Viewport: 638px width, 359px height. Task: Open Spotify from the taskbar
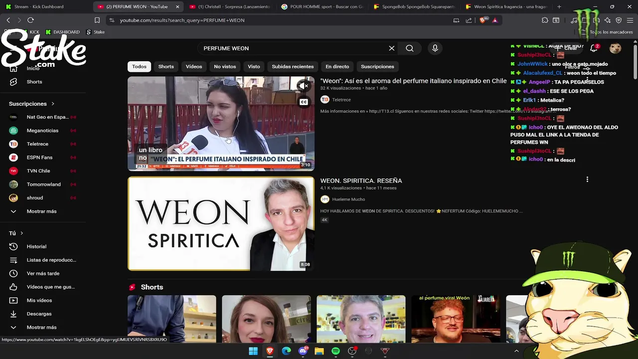click(335, 351)
